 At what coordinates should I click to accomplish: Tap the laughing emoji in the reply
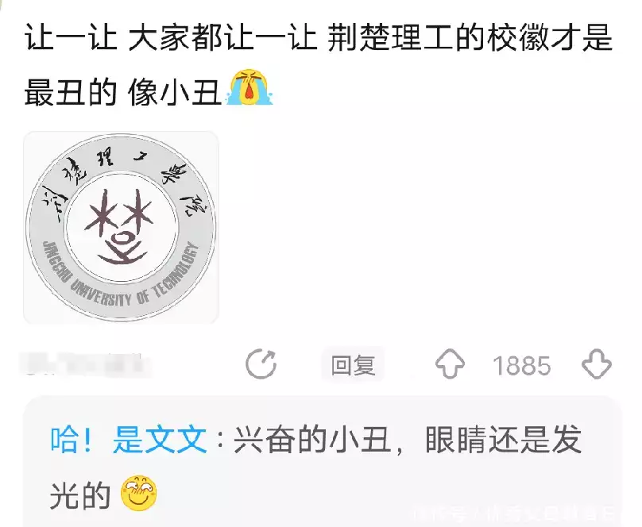(139, 493)
